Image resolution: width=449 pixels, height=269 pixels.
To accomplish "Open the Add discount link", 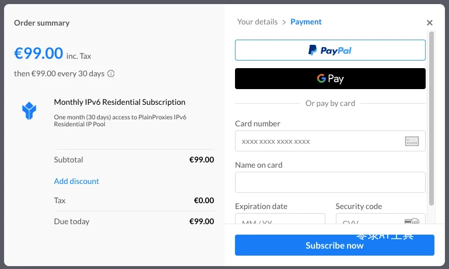I will pos(76,181).
